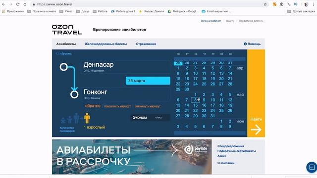Open the browser home page icon
Image resolution: width=317 pixels, height=178 pixels.
pyautogui.click(x=25, y=4)
